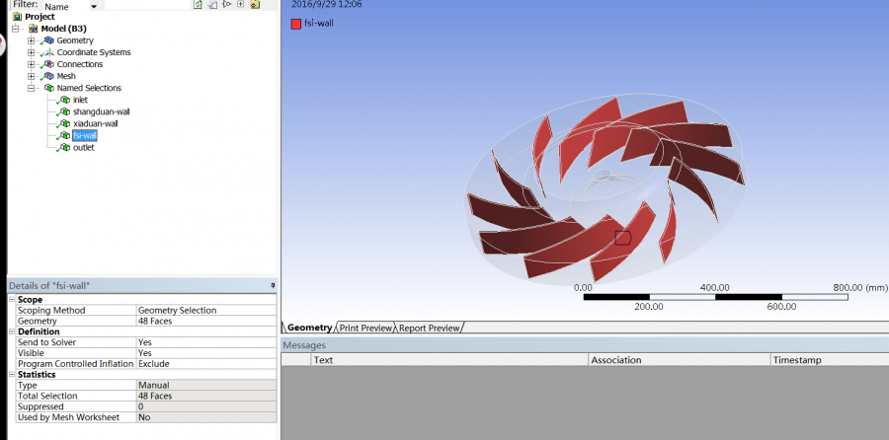Click the Connections node icon
Image resolution: width=889 pixels, height=440 pixels.
(x=48, y=64)
